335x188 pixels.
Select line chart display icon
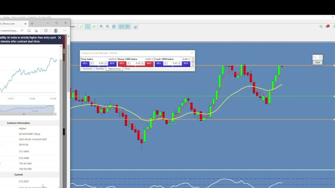[94, 27]
